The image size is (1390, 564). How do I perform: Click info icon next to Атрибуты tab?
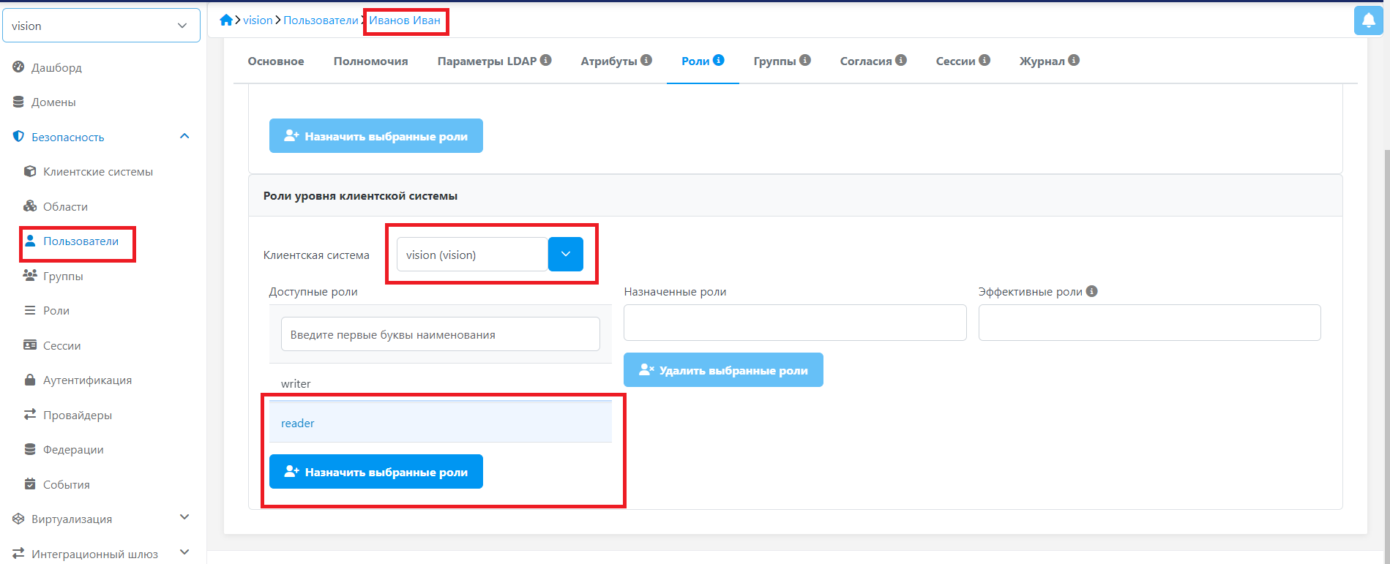click(646, 61)
